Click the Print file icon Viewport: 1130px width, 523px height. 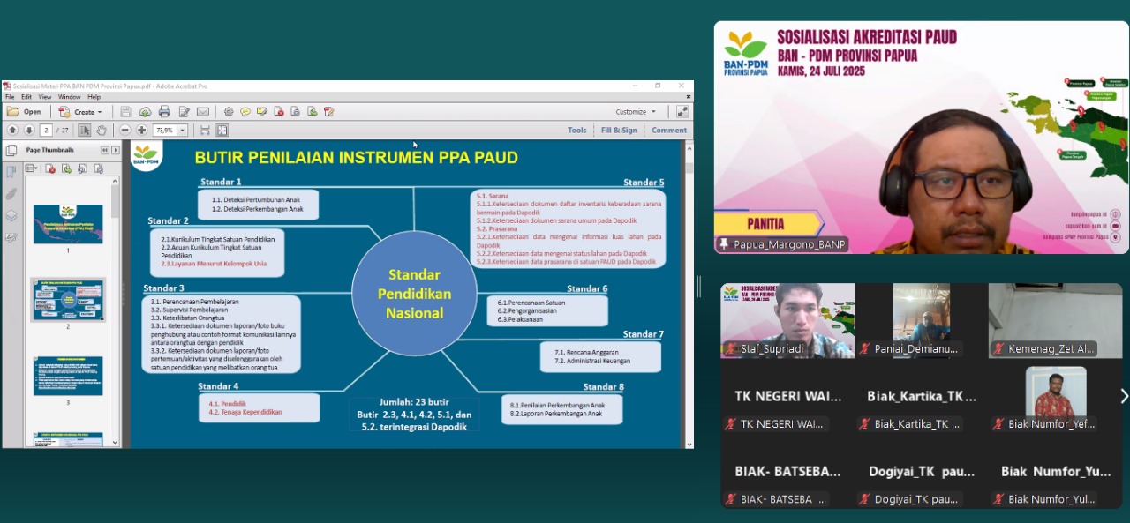164,112
